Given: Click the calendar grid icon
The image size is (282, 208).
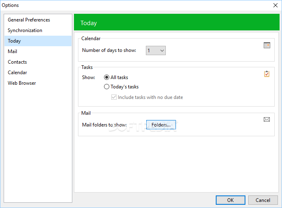Looking at the screenshot, I should pos(267,45).
